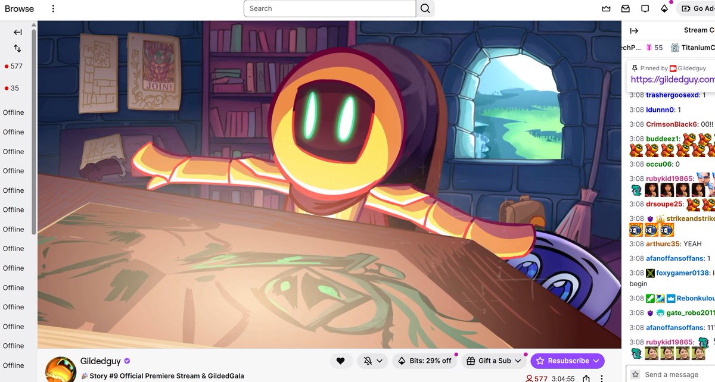Click the Search input box
Viewport: 715px width, 382px height.
(x=329, y=8)
